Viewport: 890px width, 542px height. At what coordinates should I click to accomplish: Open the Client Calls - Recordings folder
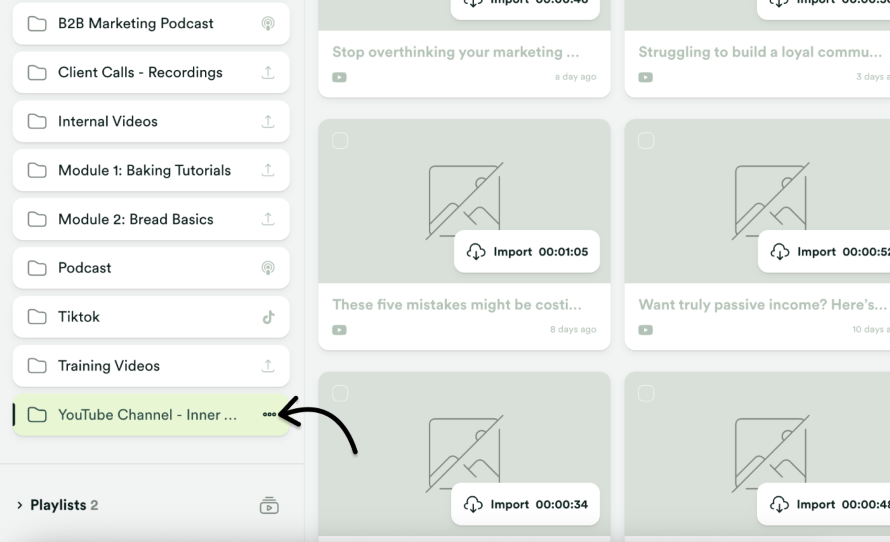151,73
